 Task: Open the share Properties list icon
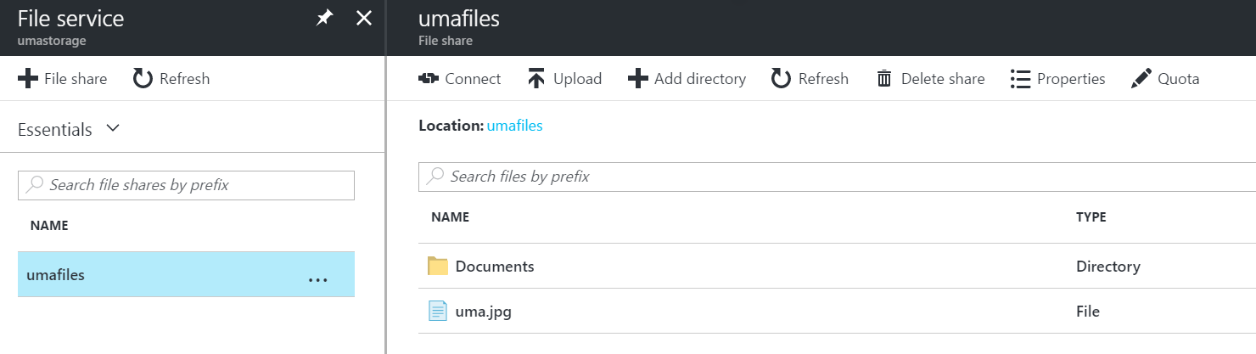pyautogui.click(x=1019, y=79)
